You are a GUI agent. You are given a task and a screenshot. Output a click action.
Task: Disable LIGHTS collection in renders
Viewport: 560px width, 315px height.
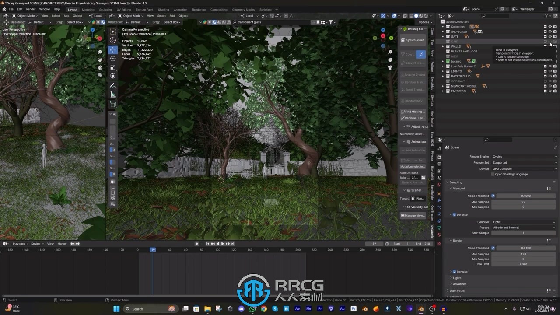point(555,71)
